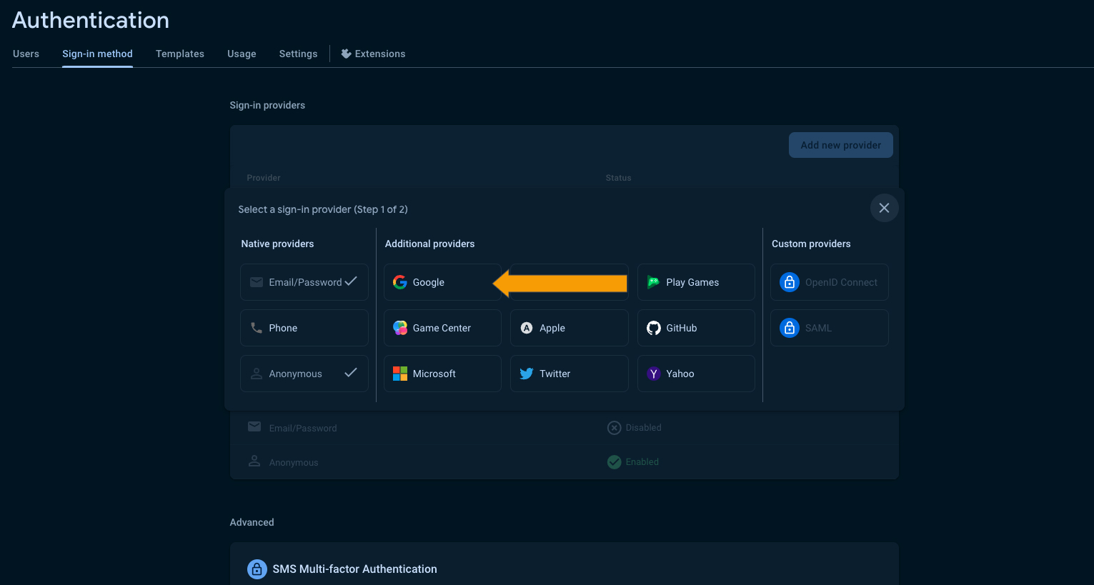Click the 'Authentication' page title
Screen dimensions: 1094x585
pos(91,20)
